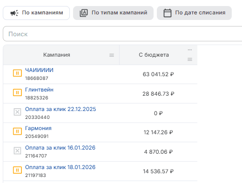Click the three-dots icon in С бюджета header
Viewport: 242px width, 183px height.
click(x=190, y=50)
